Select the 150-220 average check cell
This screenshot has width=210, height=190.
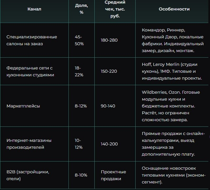(109, 71)
